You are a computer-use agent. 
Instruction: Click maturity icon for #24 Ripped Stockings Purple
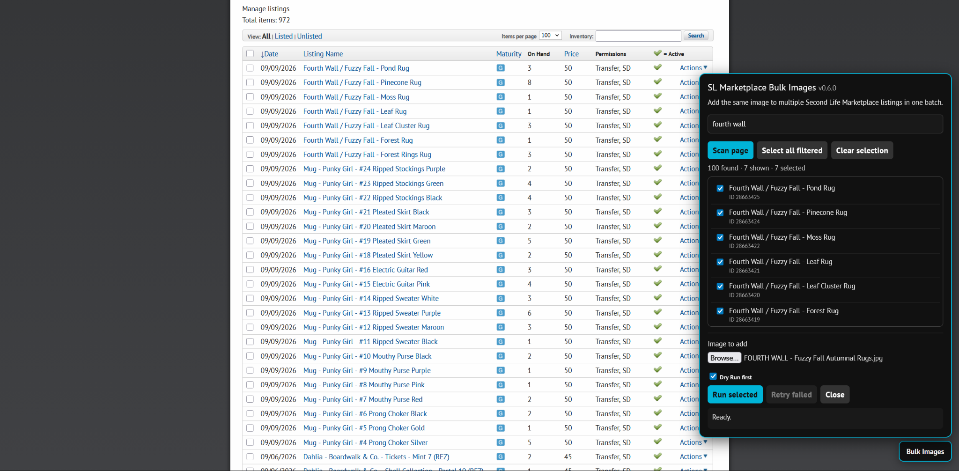point(501,169)
